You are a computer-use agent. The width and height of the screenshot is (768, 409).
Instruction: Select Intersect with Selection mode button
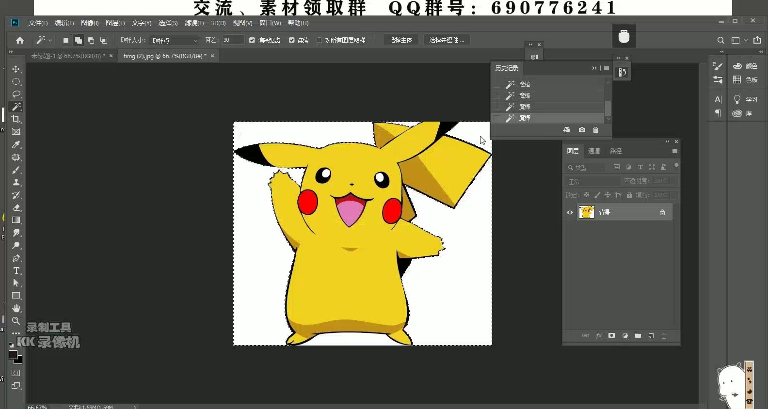click(104, 40)
